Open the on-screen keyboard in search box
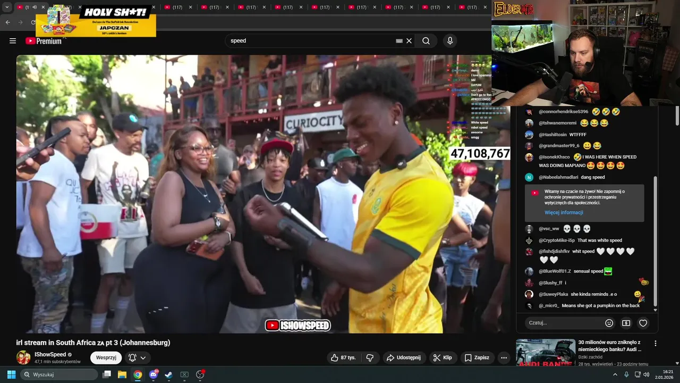680x383 pixels. coord(399,41)
